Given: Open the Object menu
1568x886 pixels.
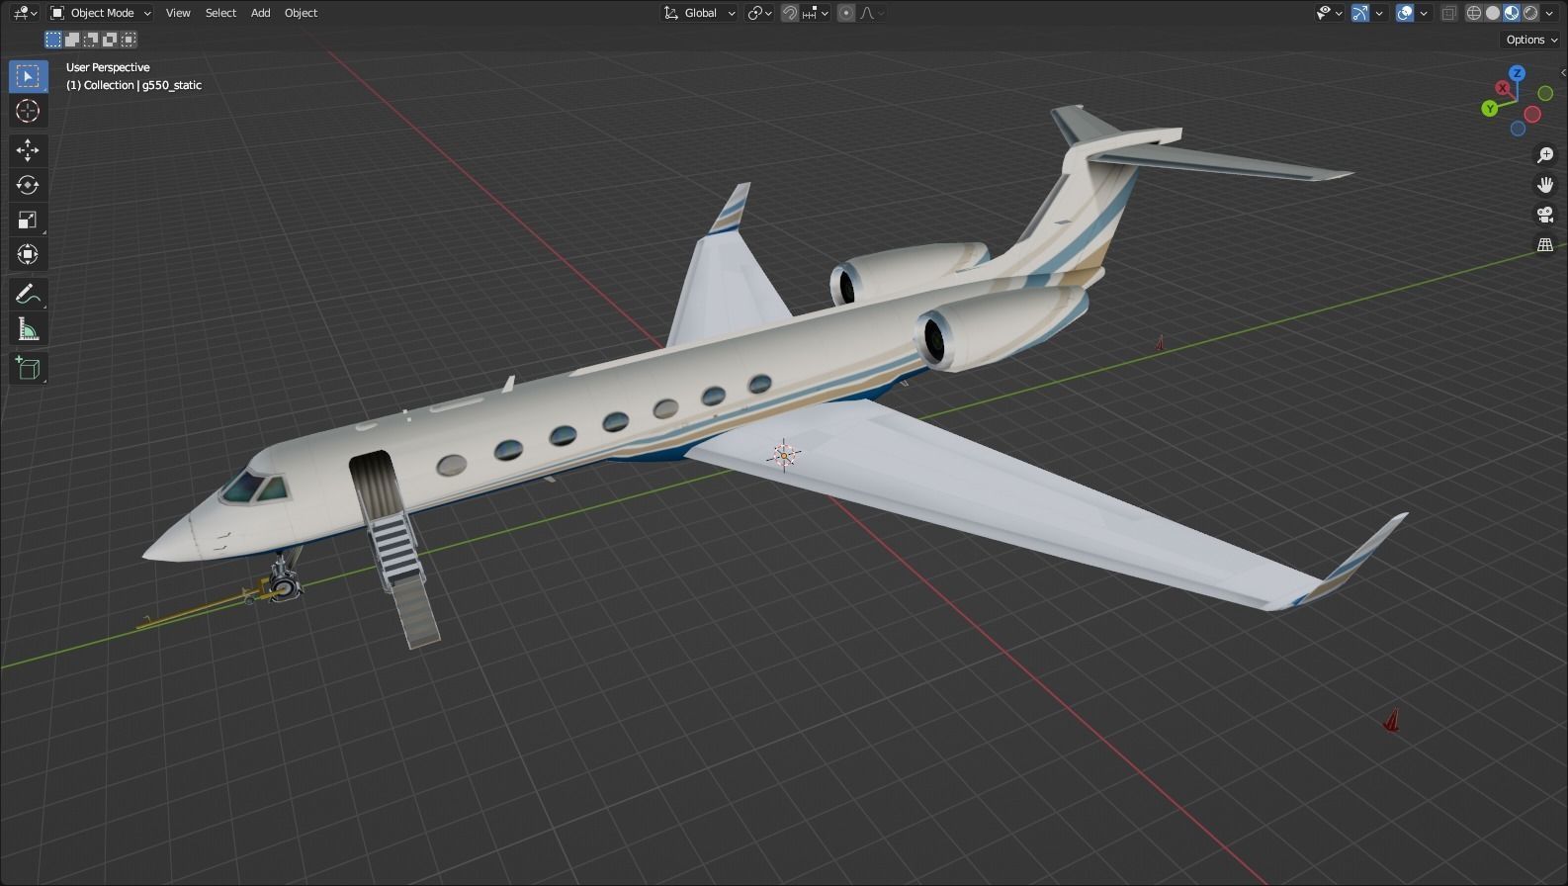Looking at the screenshot, I should click(x=301, y=13).
